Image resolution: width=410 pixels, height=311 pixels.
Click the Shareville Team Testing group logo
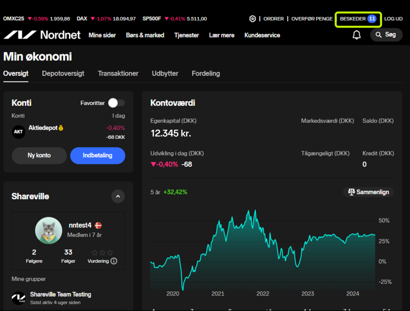point(18,298)
